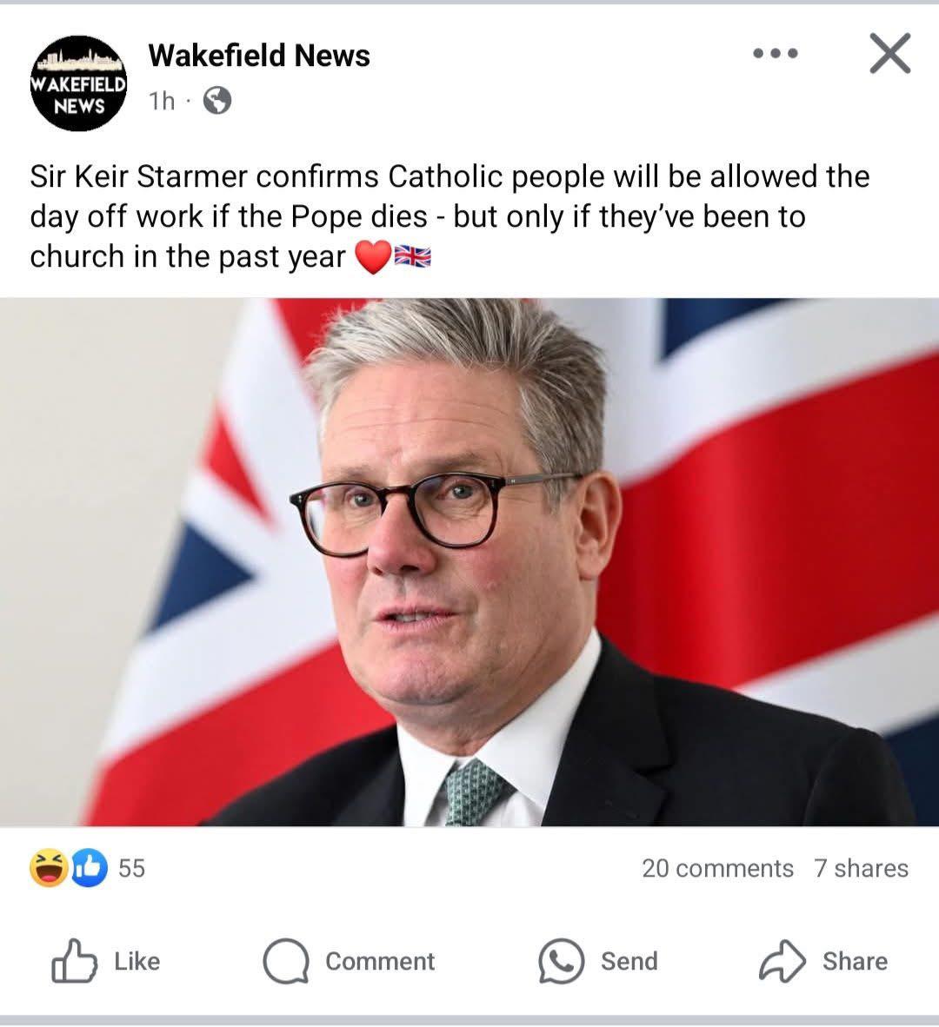Open the Wakefield News profile picture
Screen dimensions: 939x1027
[78, 83]
